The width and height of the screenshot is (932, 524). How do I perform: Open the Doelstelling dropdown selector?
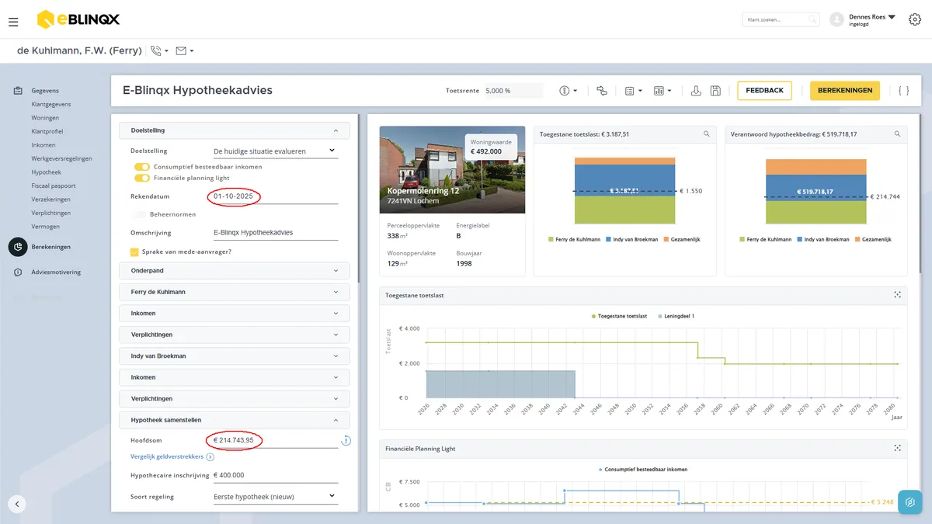pos(276,151)
